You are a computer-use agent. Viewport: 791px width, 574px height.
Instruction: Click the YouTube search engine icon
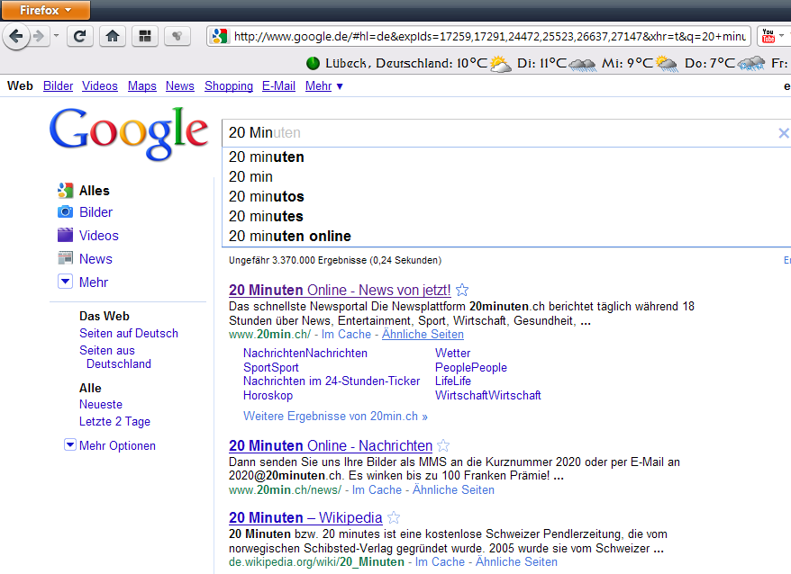coord(768,36)
